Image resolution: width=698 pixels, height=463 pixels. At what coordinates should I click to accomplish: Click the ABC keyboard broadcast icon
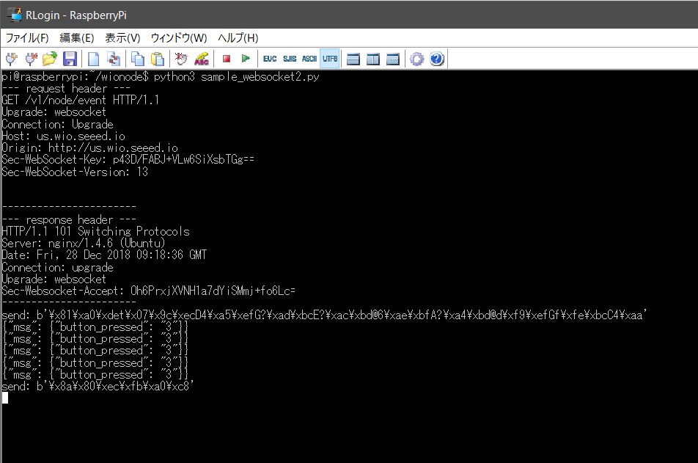click(201, 59)
